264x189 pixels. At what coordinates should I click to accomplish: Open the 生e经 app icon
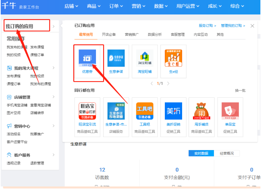point(173,58)
